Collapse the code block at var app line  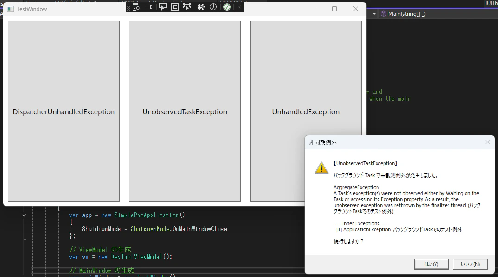click(24, 215)
